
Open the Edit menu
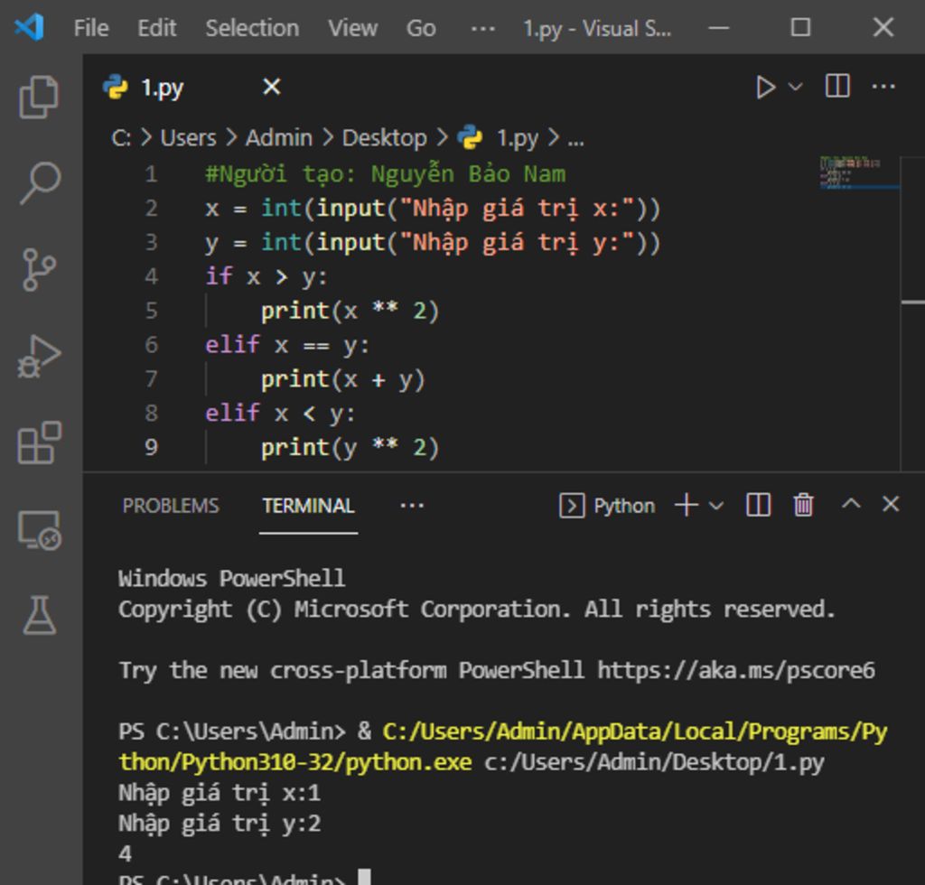[156, 28]
